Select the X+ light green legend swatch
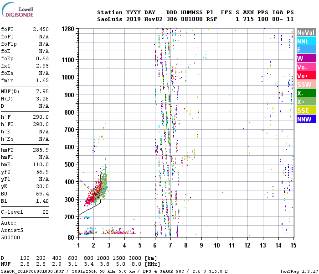The image size is (319, 274). click(x=306, y=102)
